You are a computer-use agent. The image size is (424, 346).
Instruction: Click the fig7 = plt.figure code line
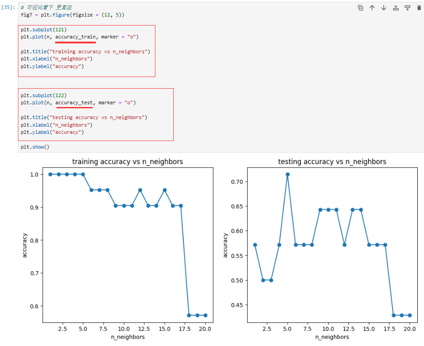tap(73, 15)
